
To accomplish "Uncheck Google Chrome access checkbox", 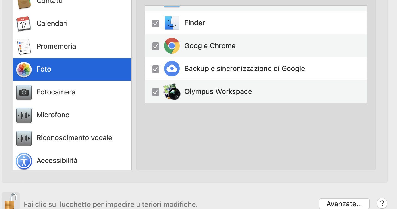I will point(156,46).
